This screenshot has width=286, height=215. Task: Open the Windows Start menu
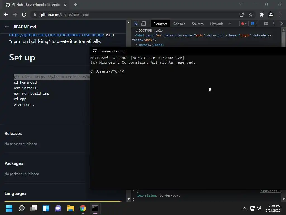pyautogui.click(x=9, y=208)
